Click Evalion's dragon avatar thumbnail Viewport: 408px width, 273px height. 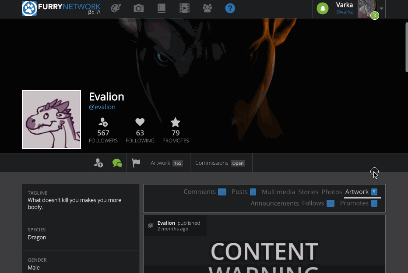(52, 120)
